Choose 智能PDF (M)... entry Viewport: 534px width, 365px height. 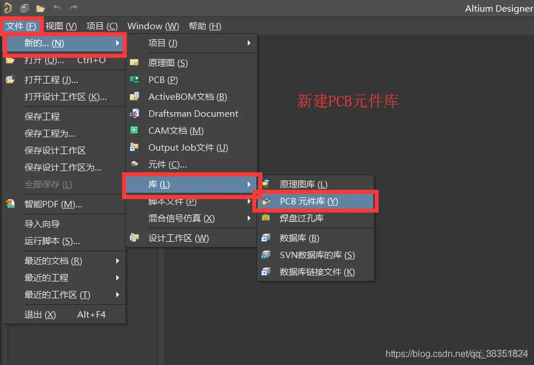(64, 204)
